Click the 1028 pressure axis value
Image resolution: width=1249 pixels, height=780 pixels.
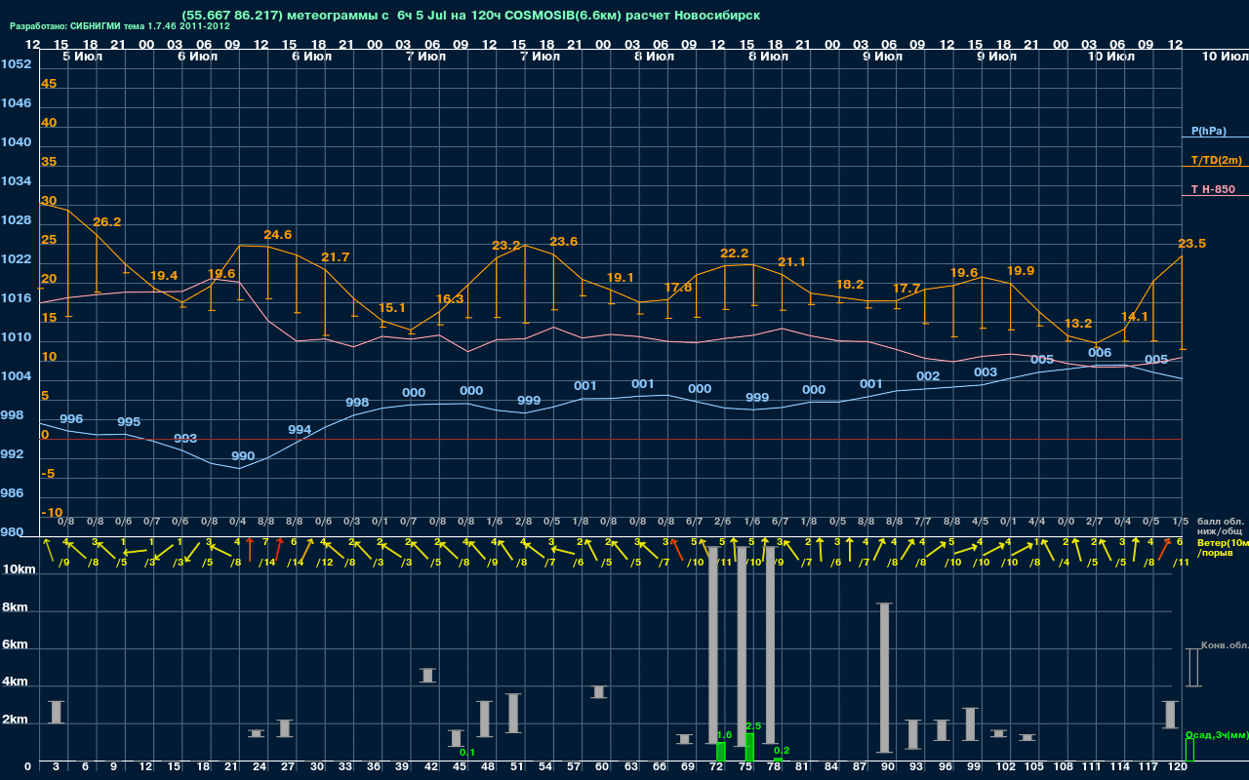(16, 220)
